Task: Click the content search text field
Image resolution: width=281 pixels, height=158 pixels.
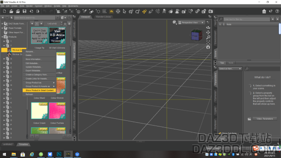Action: (x=34, y=18)
